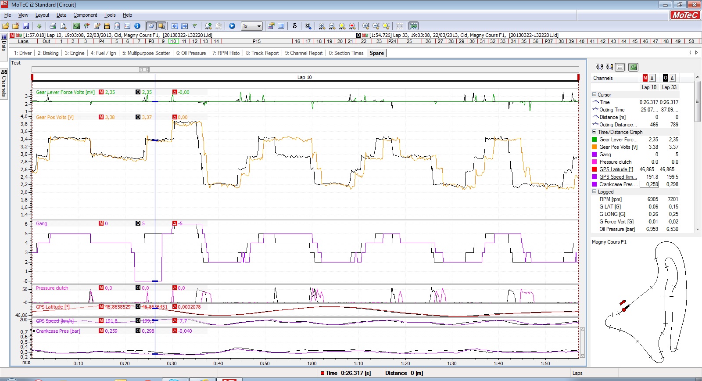Click the film strip video icon
This screenshot has height=381, width=702.
[x=107, y=26]
